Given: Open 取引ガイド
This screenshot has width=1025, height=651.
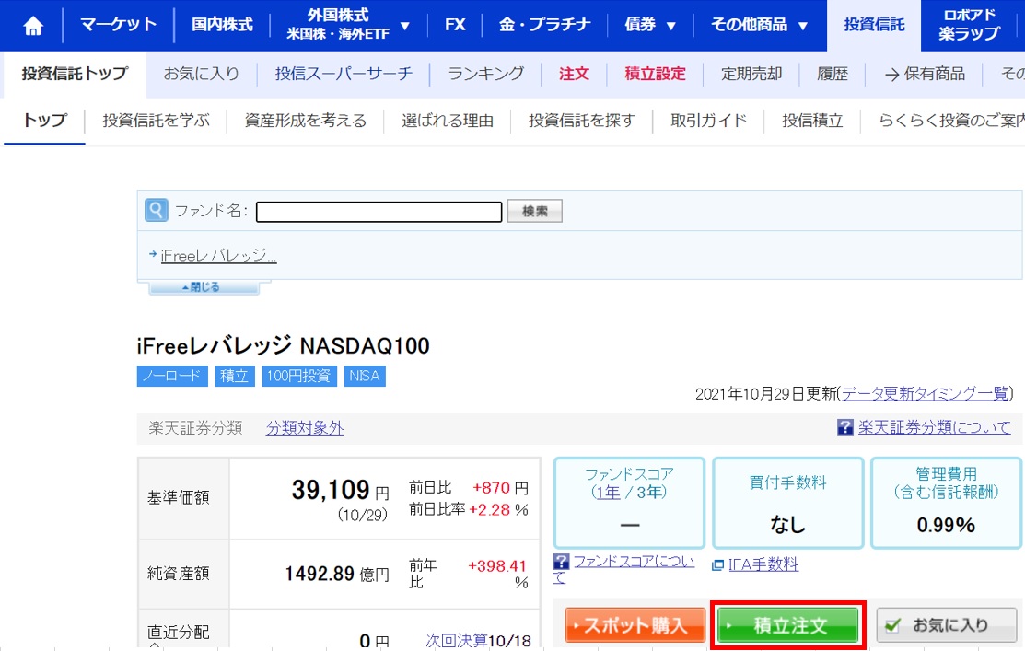Looking at the screenshot, I should point(708,121).
